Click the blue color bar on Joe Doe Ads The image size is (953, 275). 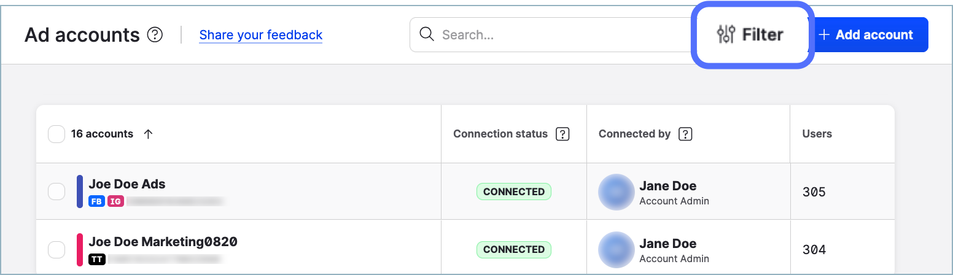click(80, 192)
